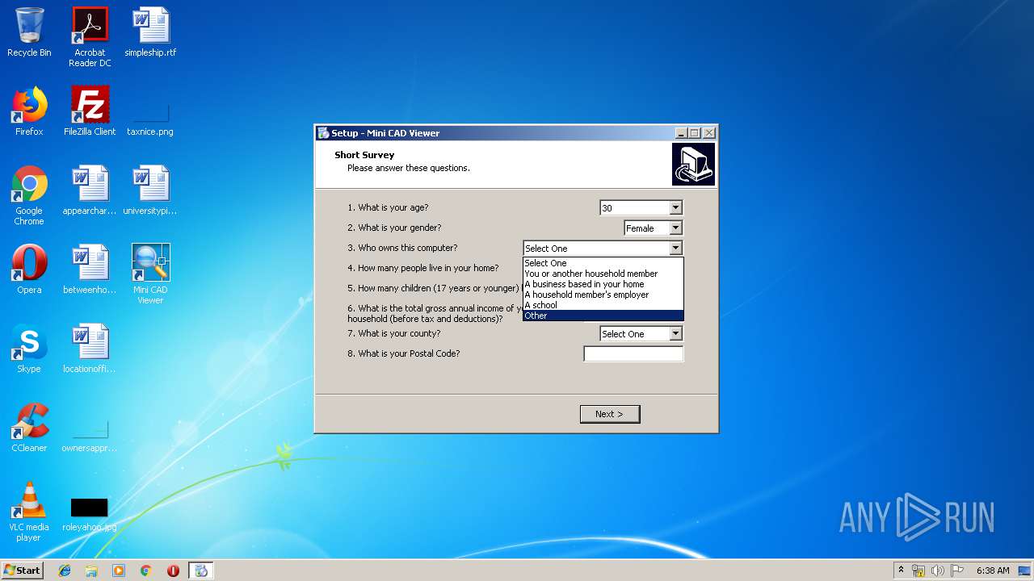Choose 'A business based in your home'
1034x581 pixels.
603,284
